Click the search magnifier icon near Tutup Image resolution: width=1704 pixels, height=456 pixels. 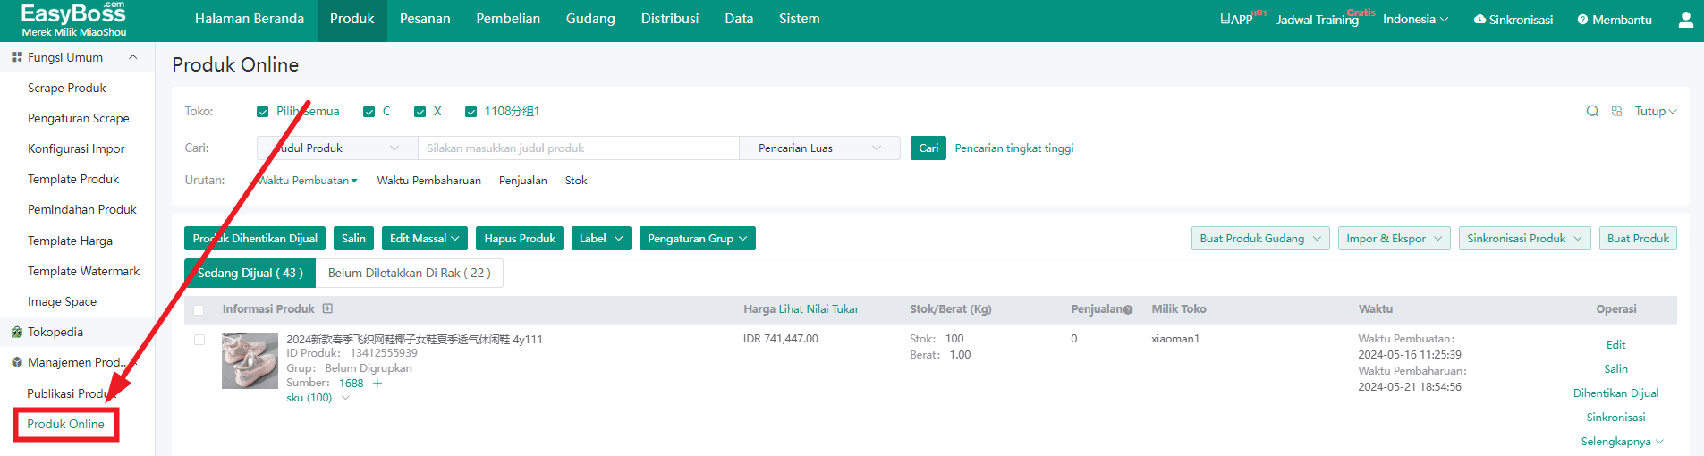[1592, 112]
